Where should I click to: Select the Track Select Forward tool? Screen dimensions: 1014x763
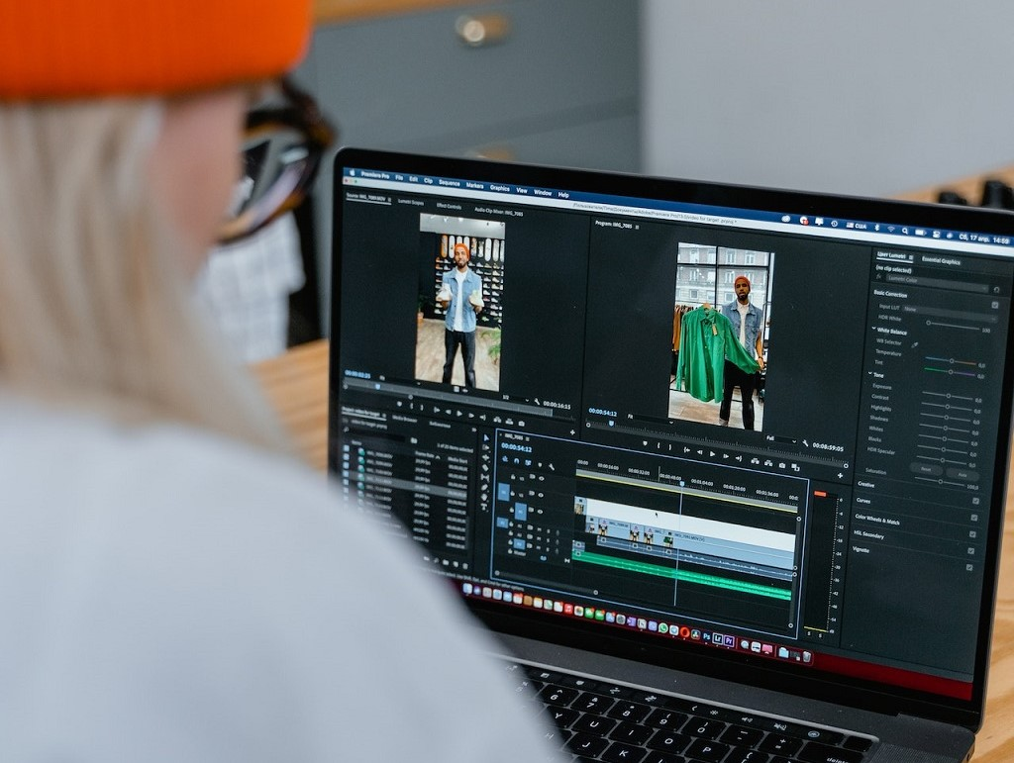click(485, 447)
